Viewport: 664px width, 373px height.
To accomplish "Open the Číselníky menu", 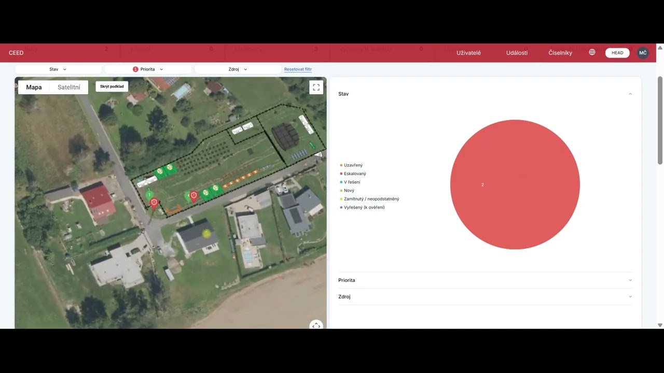I will click(560, 53).
